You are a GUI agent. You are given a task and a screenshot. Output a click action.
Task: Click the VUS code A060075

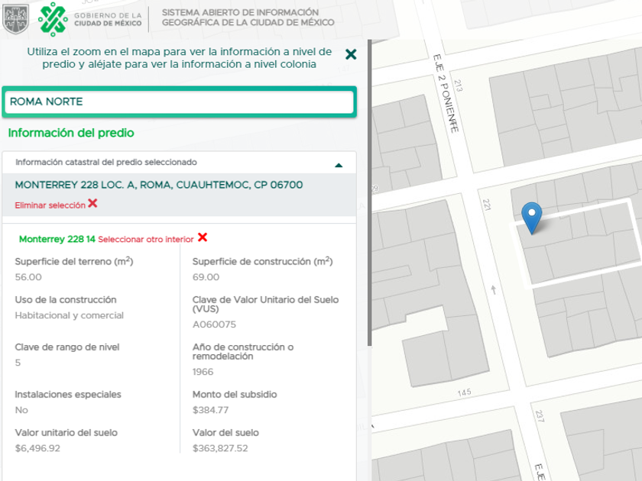pos(214,324)
